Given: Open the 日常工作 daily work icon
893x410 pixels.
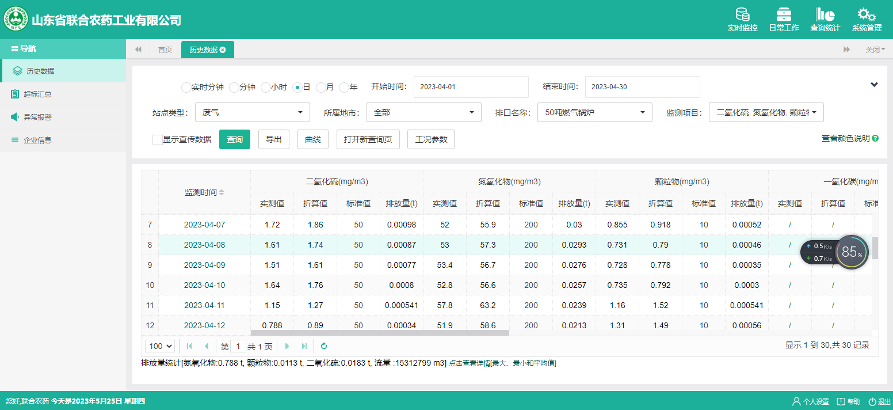Looking at the screenshot, I should click(x=784, y=20).
